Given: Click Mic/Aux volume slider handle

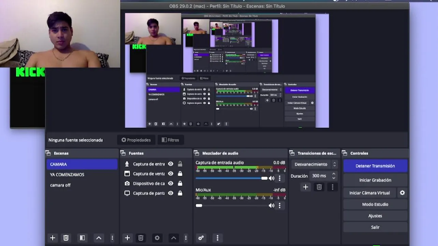Looking at the screenshot, I should pos(199,205).
